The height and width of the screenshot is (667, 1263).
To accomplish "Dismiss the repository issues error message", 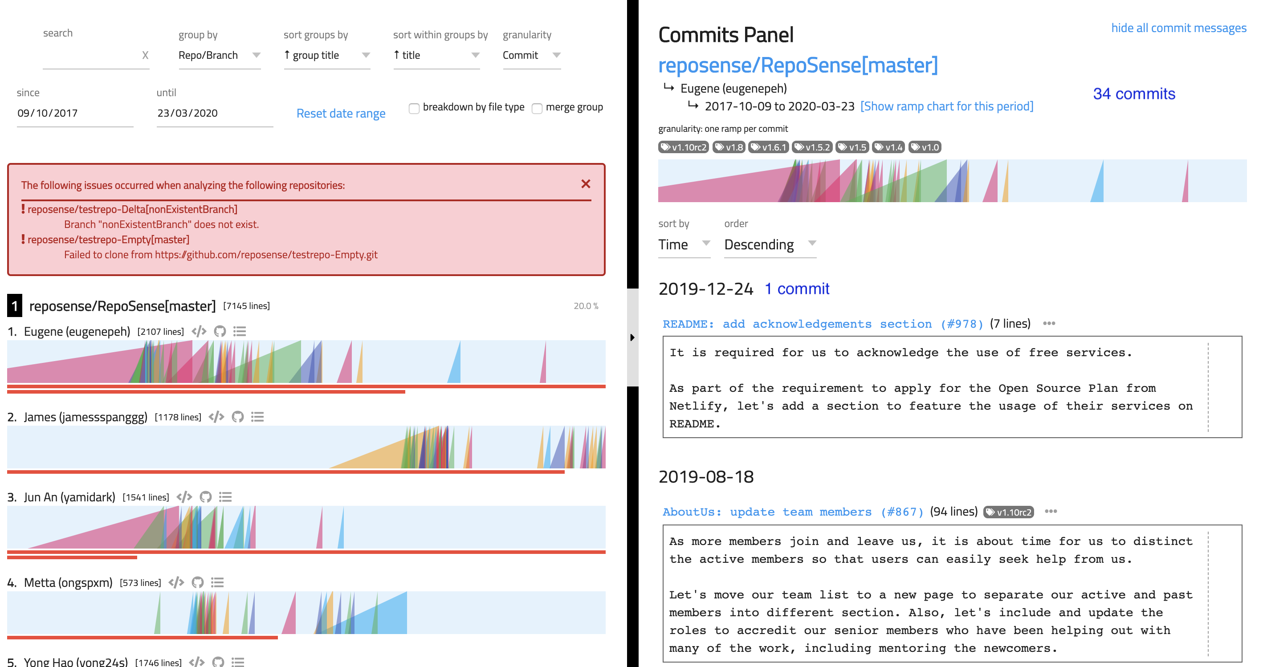I will click(x=587, y=184).
